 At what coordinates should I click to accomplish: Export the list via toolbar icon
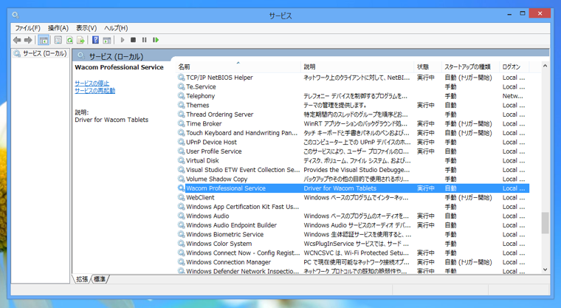81,40
